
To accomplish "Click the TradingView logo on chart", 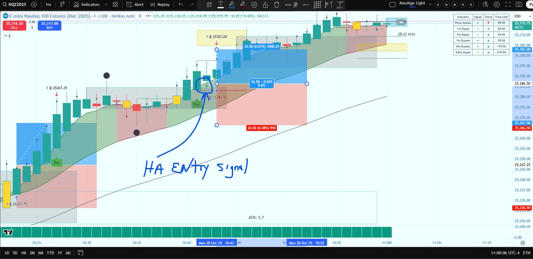I will coord(8,232).
